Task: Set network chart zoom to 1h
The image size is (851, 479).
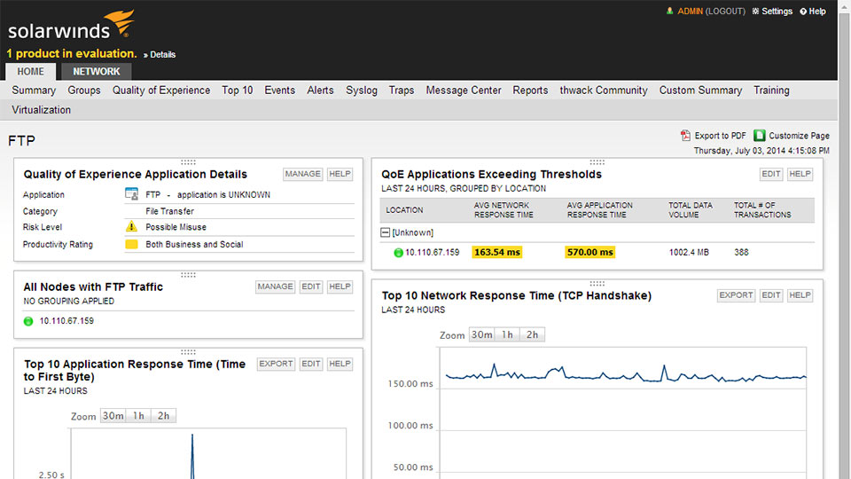Action: 507,334
